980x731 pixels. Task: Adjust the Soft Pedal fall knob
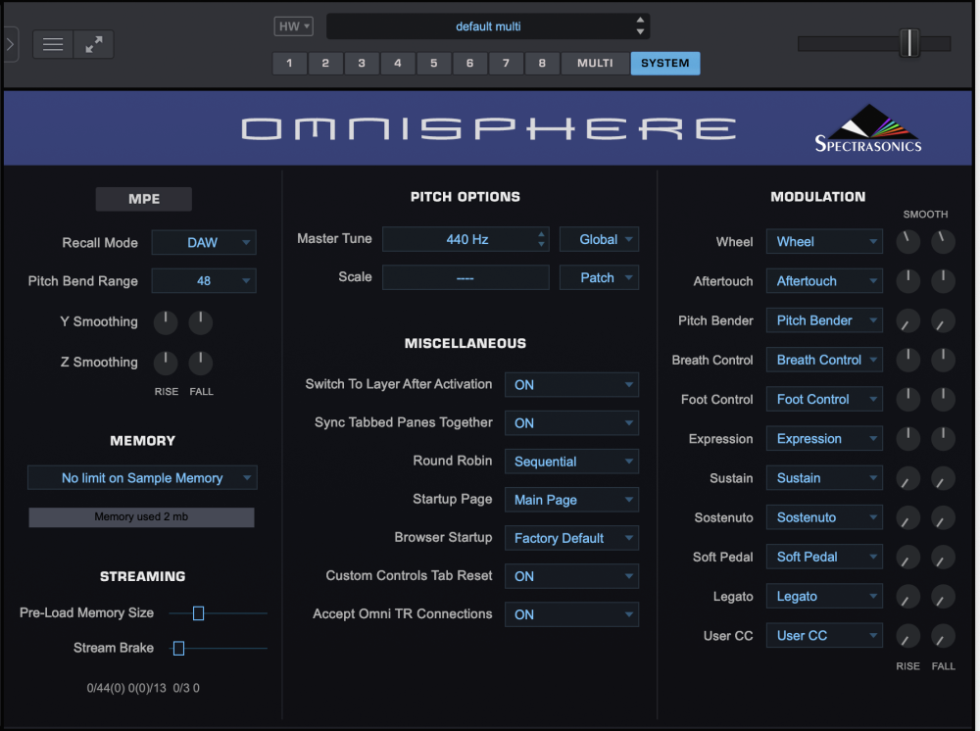943,557
